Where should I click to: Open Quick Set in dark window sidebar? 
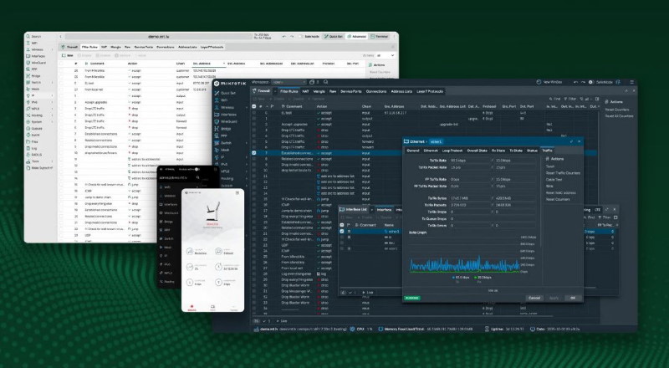pyautogui.click(x=225, y=93)
